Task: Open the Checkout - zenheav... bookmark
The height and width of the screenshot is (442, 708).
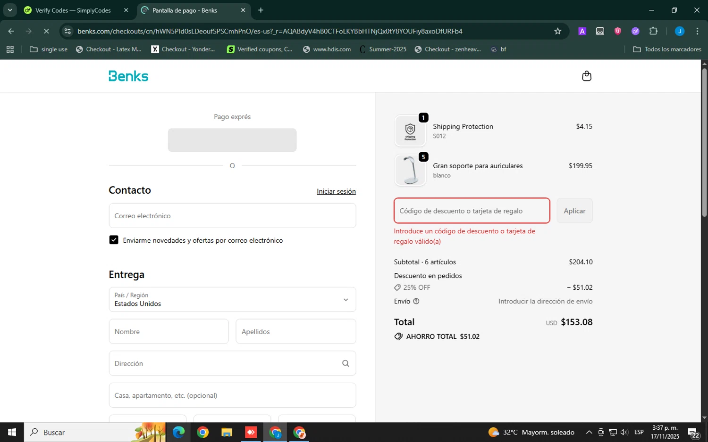Action: [448, 49]
